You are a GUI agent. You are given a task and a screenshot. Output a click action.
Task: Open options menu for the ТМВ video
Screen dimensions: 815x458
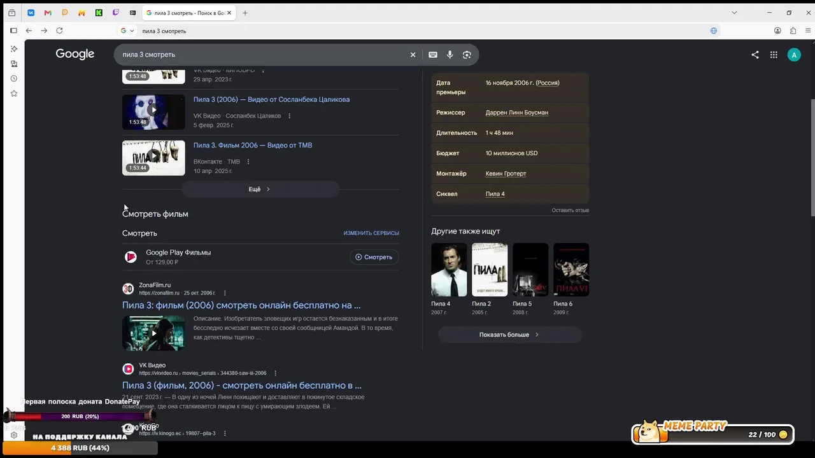pos(248,162)
